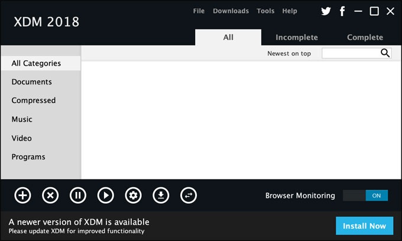Click the search magnifier icon
This screenshot has width=402, height=241.
tap(385, 53)
